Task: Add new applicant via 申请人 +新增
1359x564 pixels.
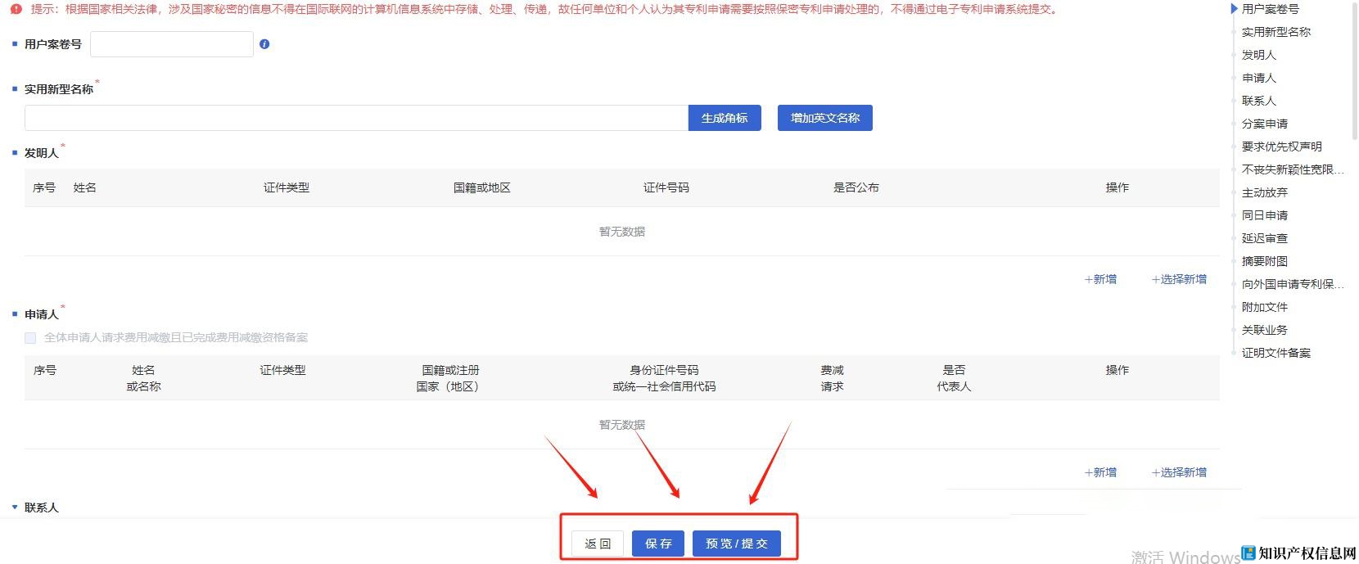Action: [x=1100, y=472]
